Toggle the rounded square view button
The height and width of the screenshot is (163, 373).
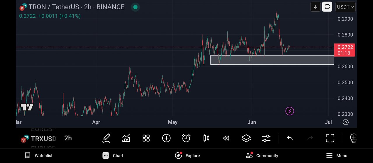click(x=327, y=7)
